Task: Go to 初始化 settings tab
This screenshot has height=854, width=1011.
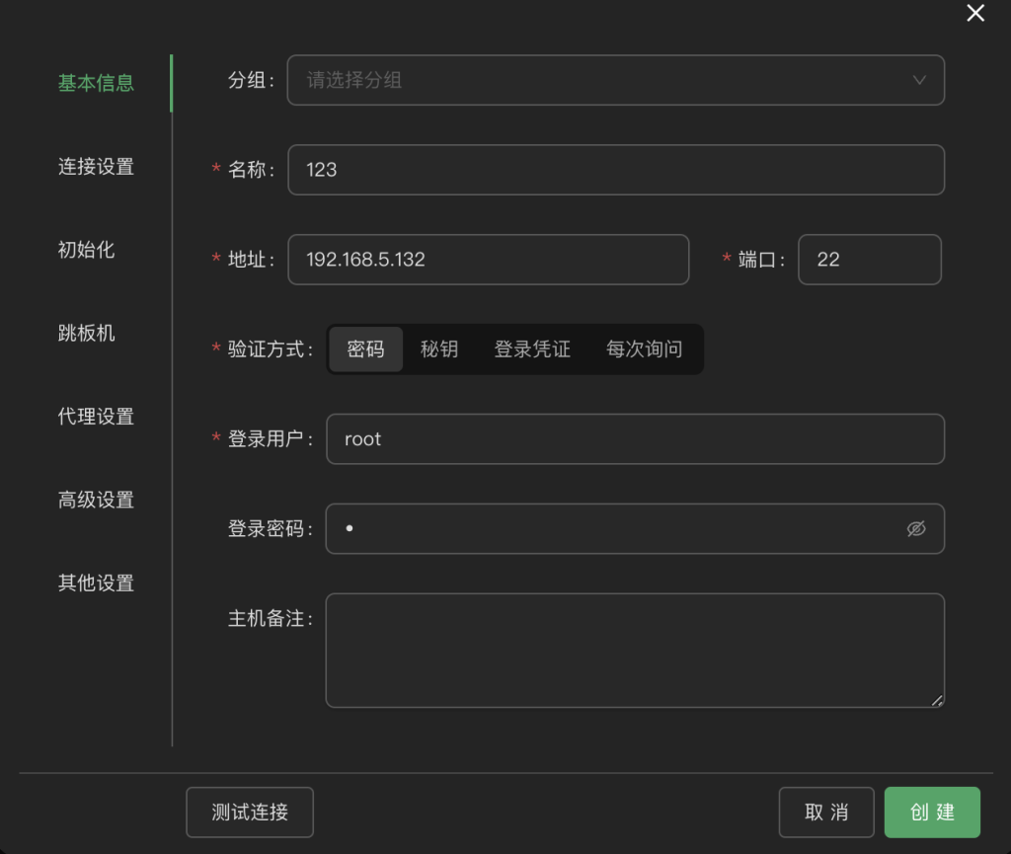Action: [x=87, y=250]
